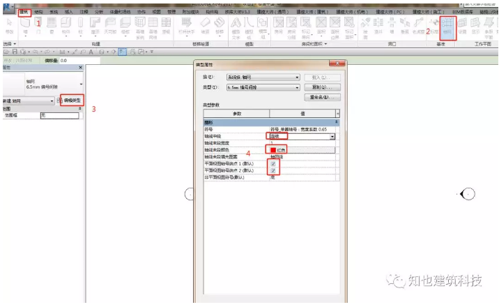Select the Level (标高) datum tool
499x307 pixels.
click(434, 26)
